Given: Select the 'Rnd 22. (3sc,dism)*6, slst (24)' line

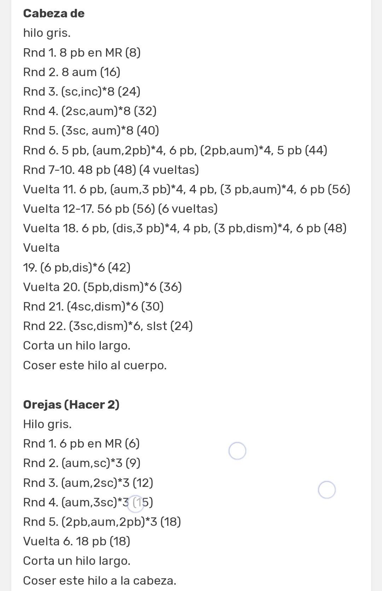Looking at the screenshot, I should click(x=108, y=326).
